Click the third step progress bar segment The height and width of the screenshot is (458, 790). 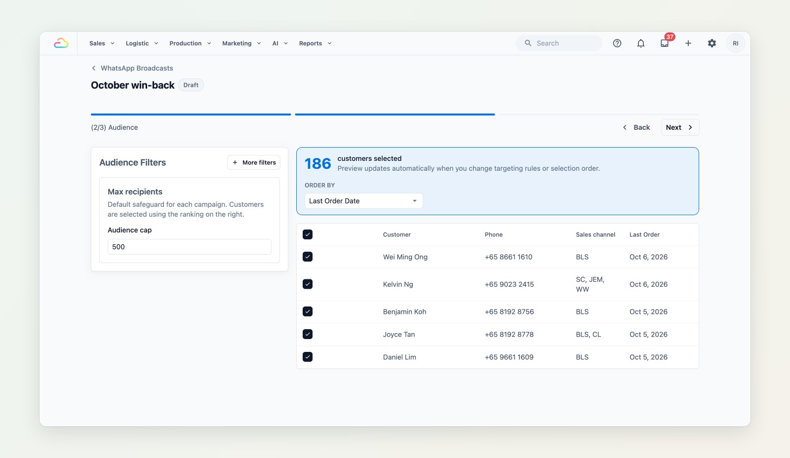pos(599,114)
